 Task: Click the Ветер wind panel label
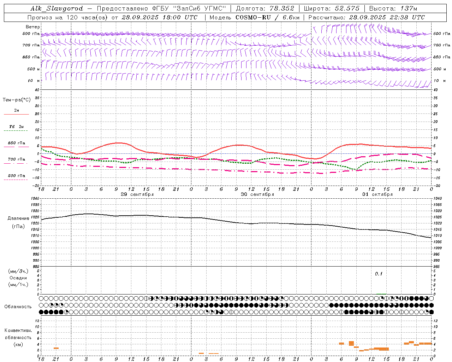point(32,27)
